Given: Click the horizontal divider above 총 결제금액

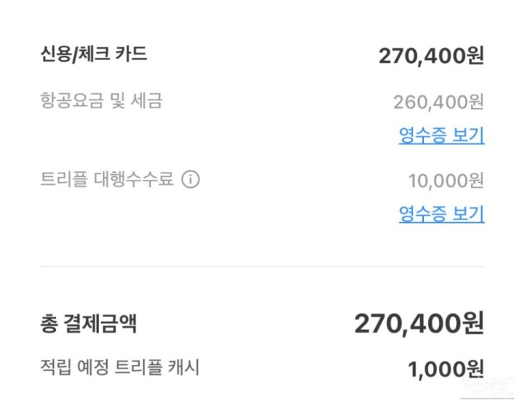Looking at the screenshot, I should point(262,267).
